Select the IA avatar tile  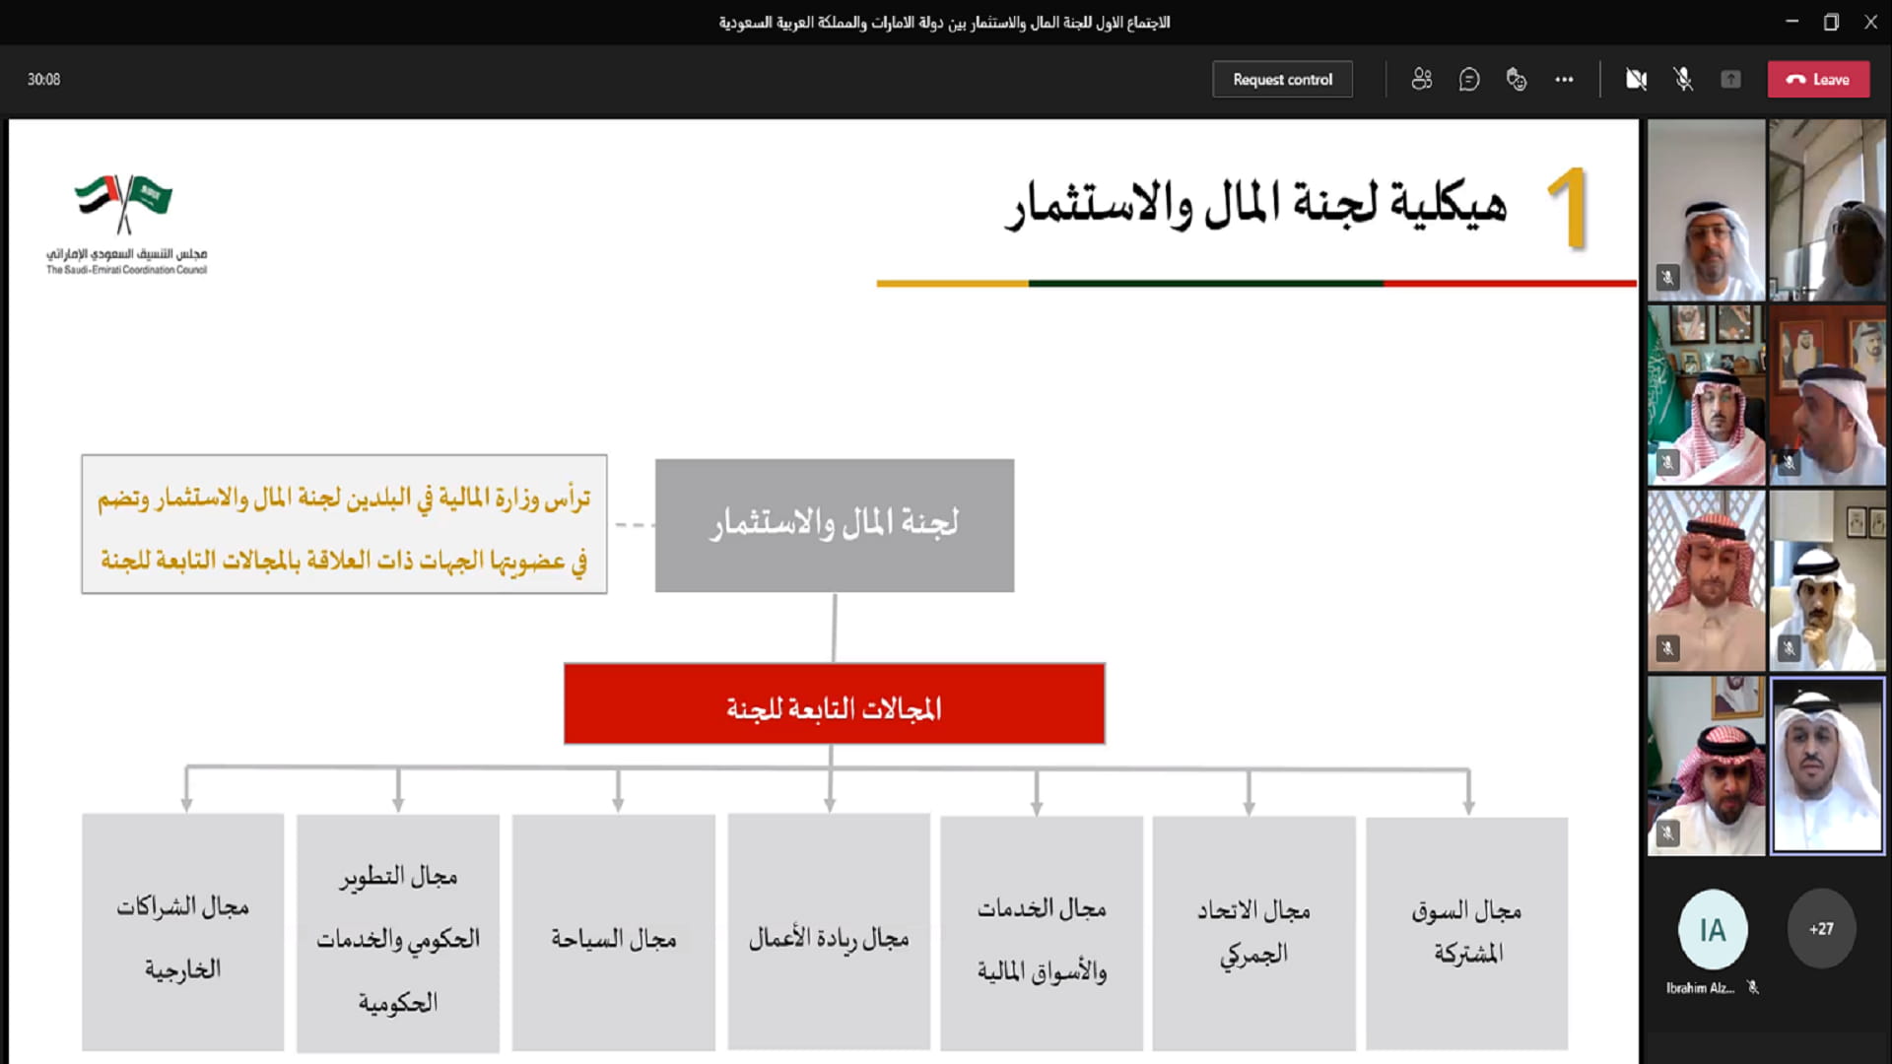point(1713,927)
